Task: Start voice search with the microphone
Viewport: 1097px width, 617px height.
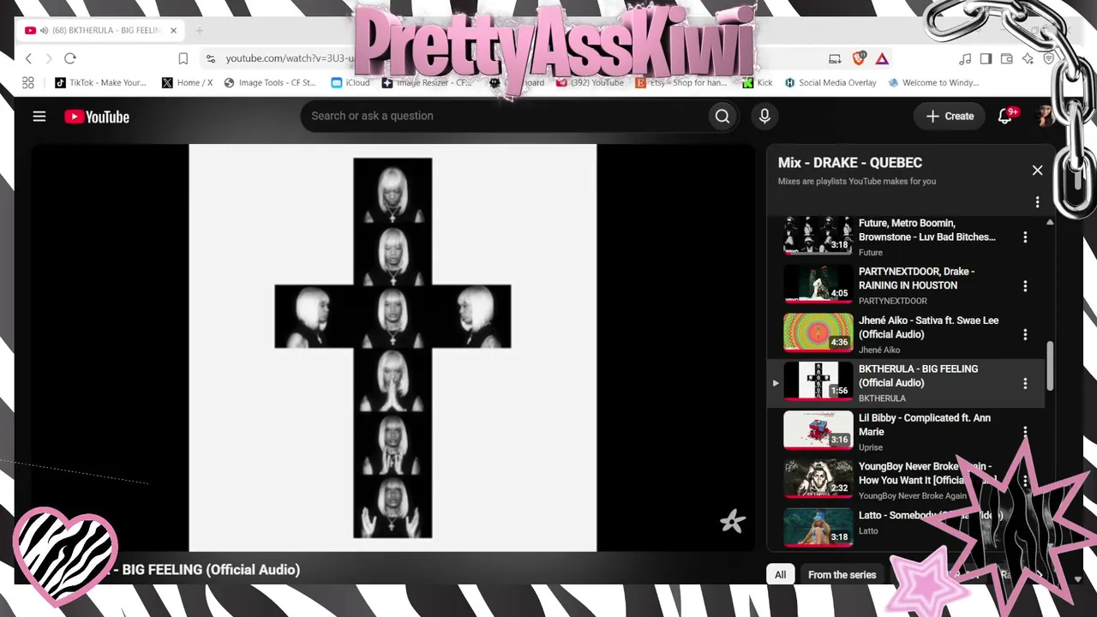Action: pos(764,117)
